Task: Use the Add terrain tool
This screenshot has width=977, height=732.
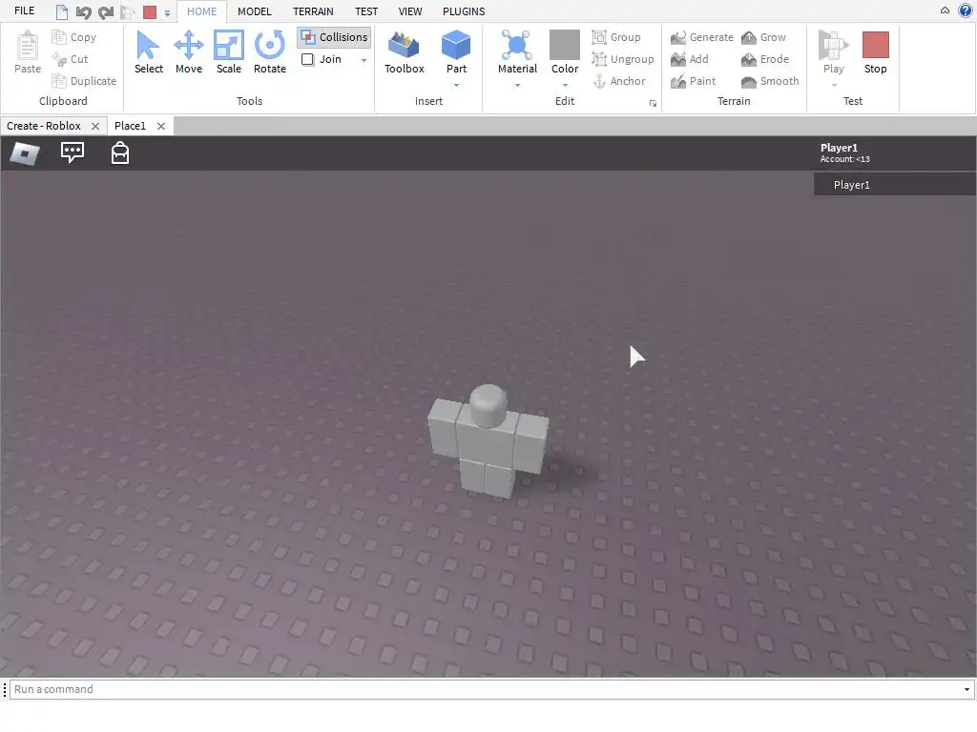Action: [x=689, y=59]
